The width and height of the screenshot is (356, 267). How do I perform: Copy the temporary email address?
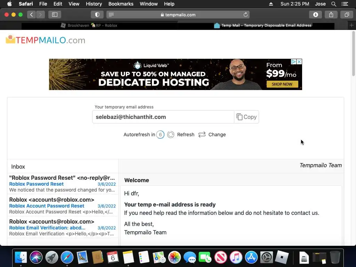point(246,117)
